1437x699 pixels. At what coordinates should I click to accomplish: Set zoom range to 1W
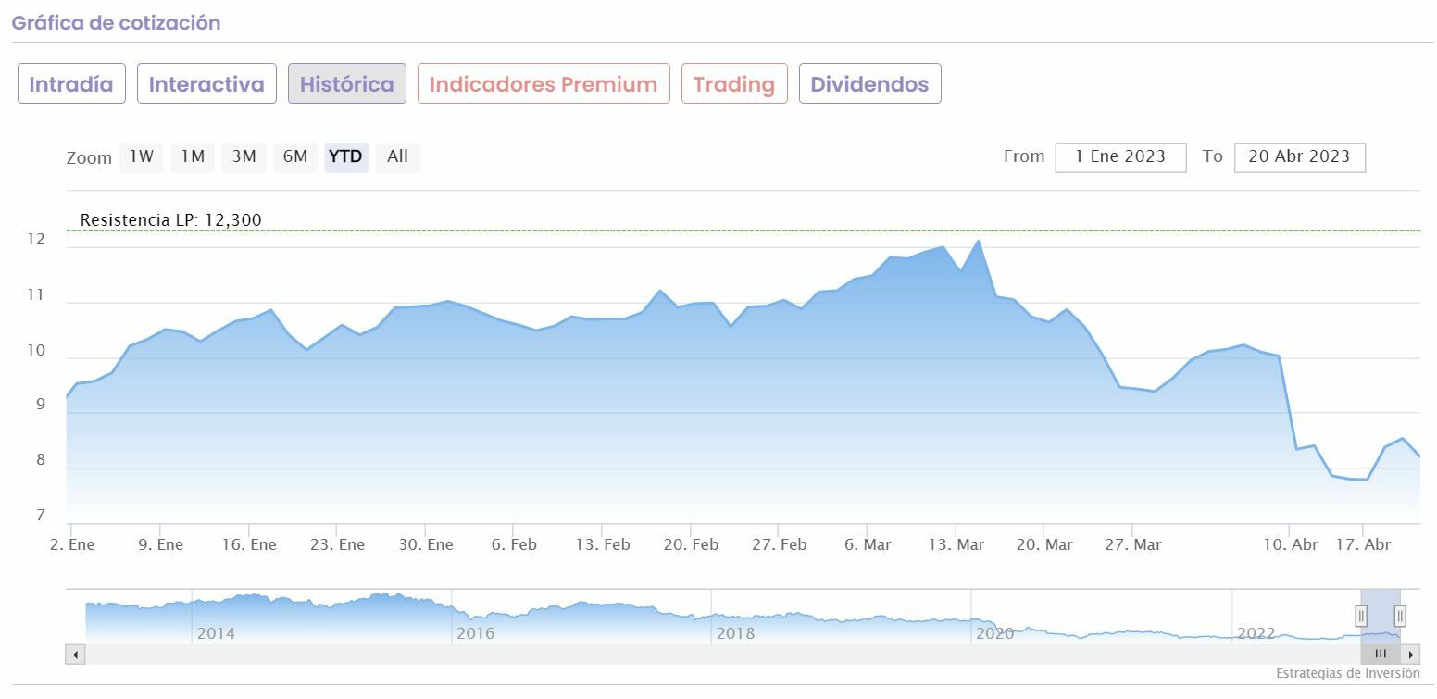[142, 157]
